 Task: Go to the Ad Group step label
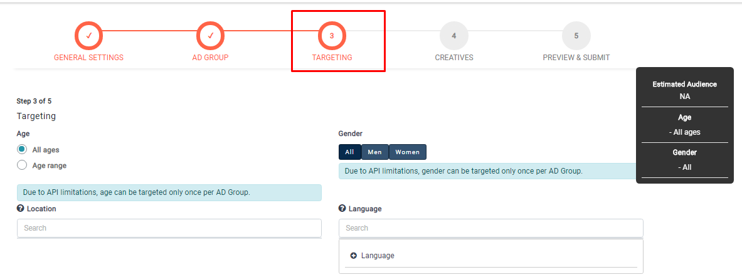coord(210,58)
